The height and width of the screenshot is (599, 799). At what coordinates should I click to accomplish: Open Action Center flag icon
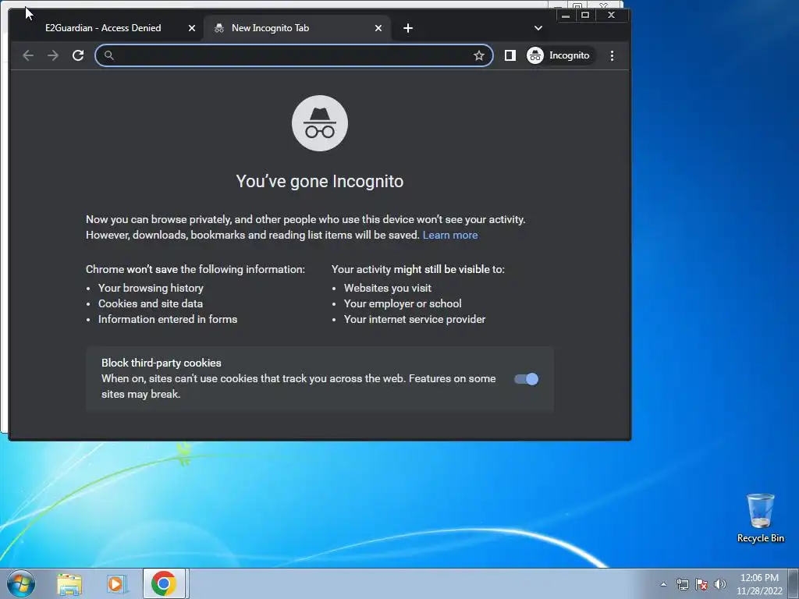coord(701,584)
